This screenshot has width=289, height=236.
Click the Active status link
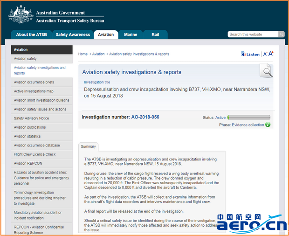[x=220, y=118]
